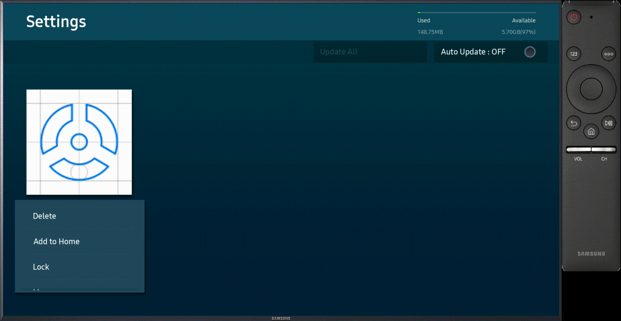Toggle the Auto Update OFF switch
This screenshot has height=321, width=621.
click(x=473, y=52)
